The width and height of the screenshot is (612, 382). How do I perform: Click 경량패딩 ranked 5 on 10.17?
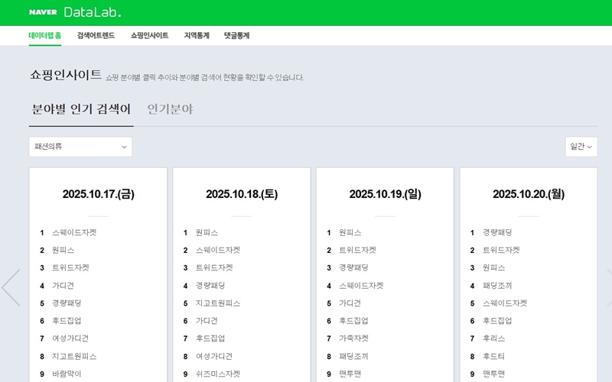(67, 303)
